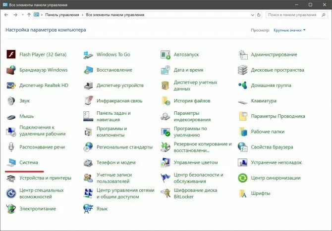Open the Автозапуск icon

166,54
